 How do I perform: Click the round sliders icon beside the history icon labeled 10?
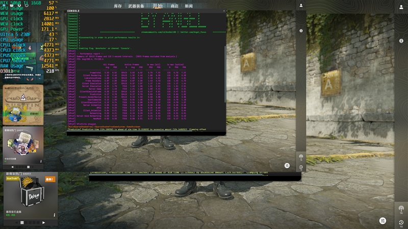click(x=382, y=220)
